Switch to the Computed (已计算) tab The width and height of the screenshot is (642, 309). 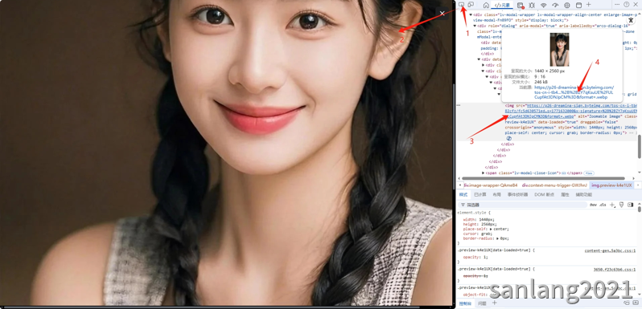[480, 194]
